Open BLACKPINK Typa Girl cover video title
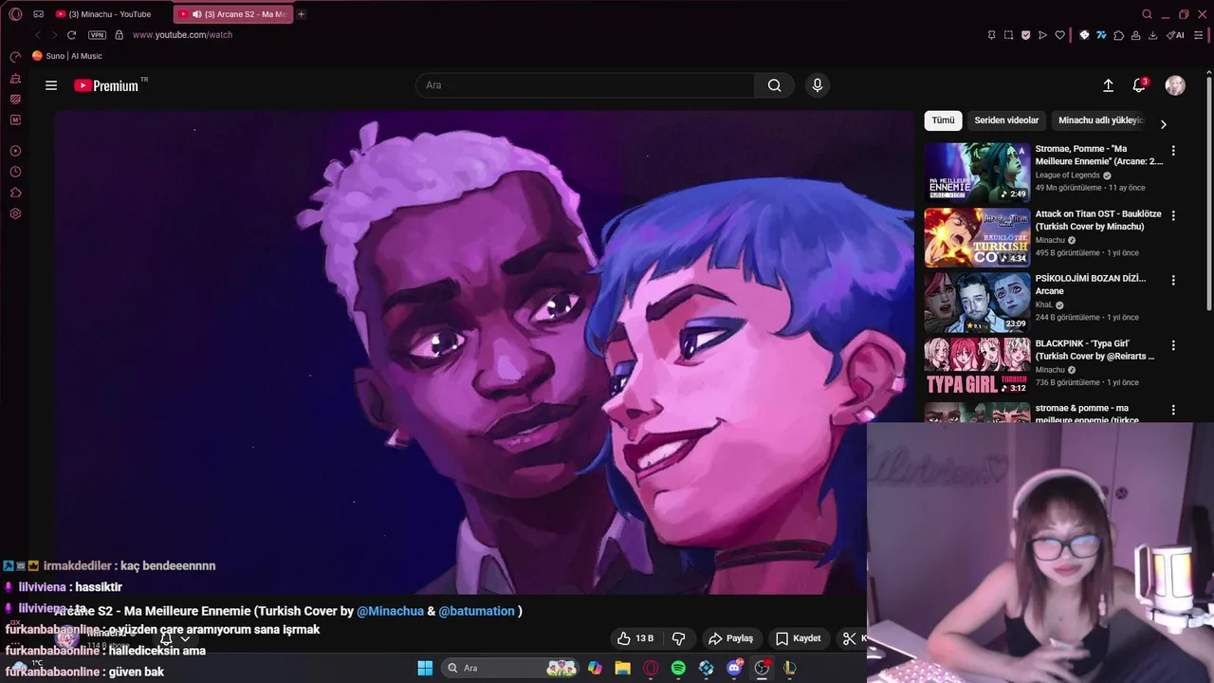This screenshot has height=683, width=1214. [x=1095, y=350]
